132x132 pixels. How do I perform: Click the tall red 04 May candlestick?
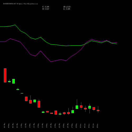tap(5, 75)
